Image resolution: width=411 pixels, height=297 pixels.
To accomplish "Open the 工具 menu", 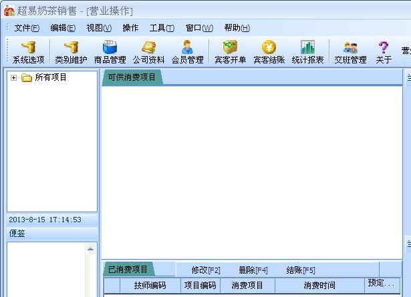I will point(161,28).
